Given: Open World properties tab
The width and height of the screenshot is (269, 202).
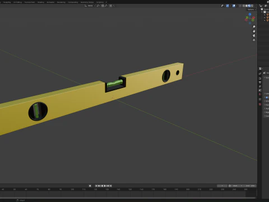Looking at the screenshot, I should point(260,94).
